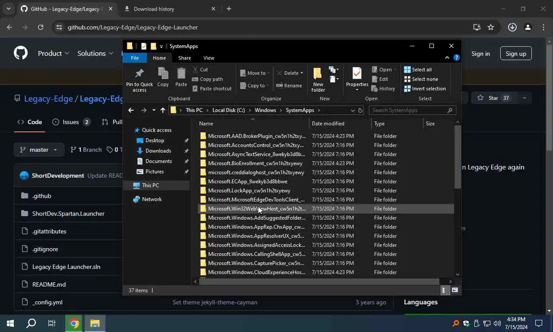Open the master branch dropdown on GitHub
This screenshot has height=332, width=553.
click(39, 150)
